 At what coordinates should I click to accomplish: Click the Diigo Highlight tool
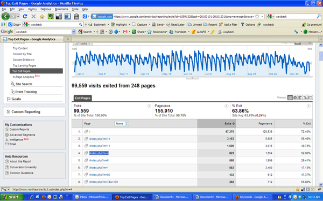(119, 25)
